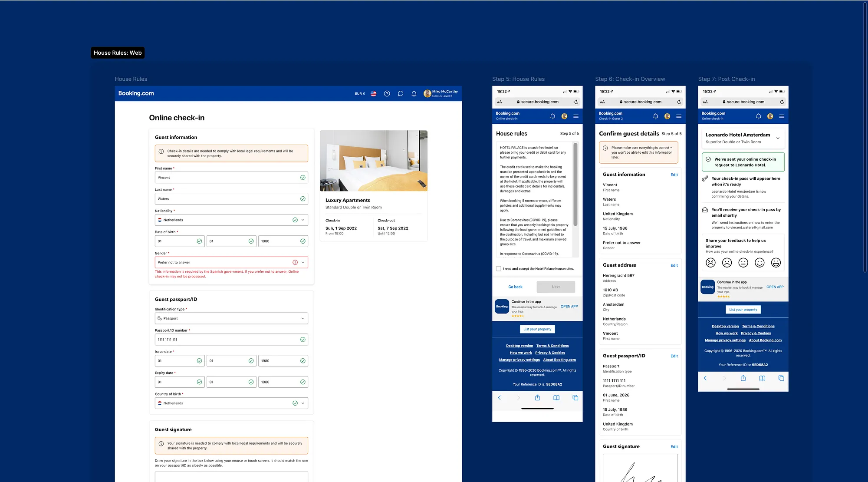This screenshot has width=868, height=482.
Task: Open hamburger menu in Step 6 phone
Action: [x=679, y=116]
